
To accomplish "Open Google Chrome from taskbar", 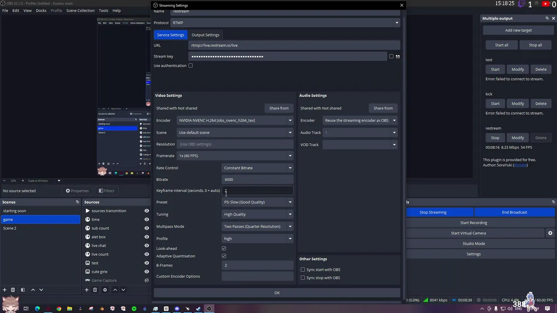I will coord(59,309).
